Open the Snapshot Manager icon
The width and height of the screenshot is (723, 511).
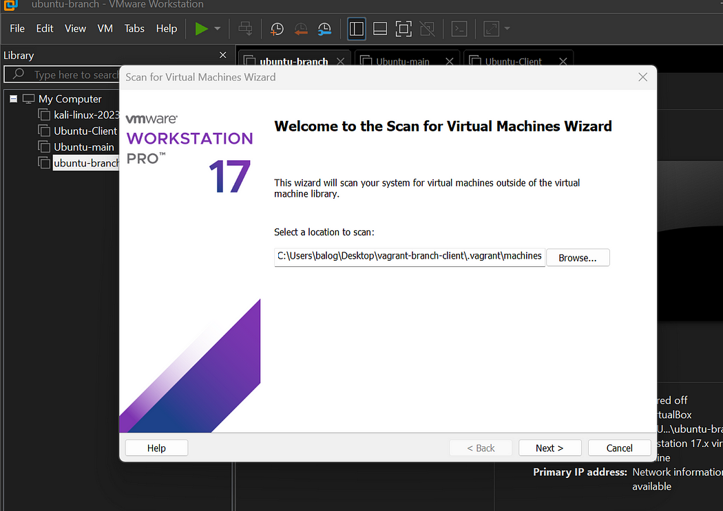[324, 29]
